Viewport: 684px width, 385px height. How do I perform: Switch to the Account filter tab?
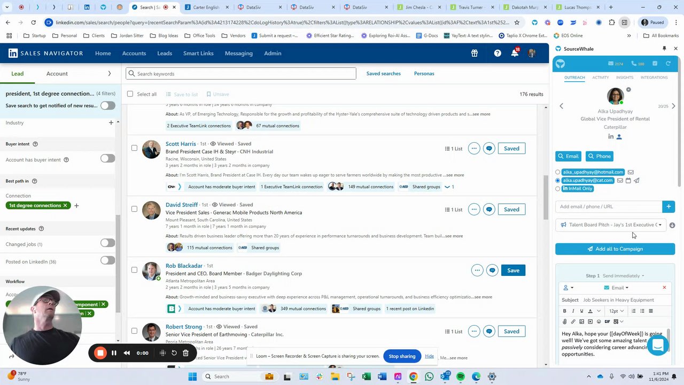pyautogui.click(x=57, y=73)
